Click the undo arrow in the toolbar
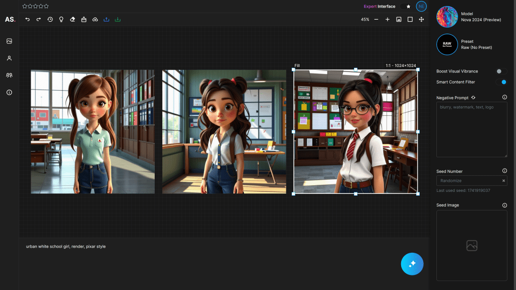The height and width of the screenshot is (290, 516). [27, 19]
